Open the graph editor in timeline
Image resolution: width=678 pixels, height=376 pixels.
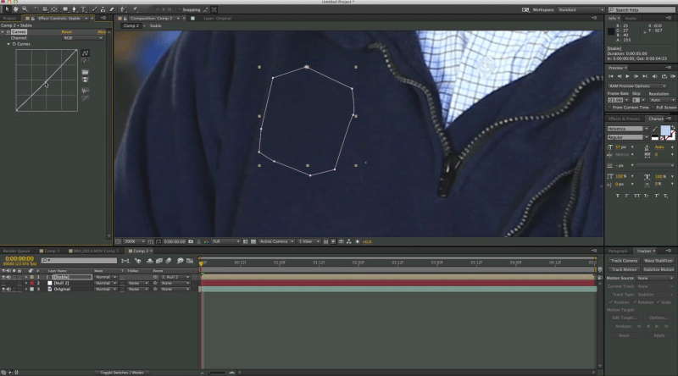tap(189, 261)
